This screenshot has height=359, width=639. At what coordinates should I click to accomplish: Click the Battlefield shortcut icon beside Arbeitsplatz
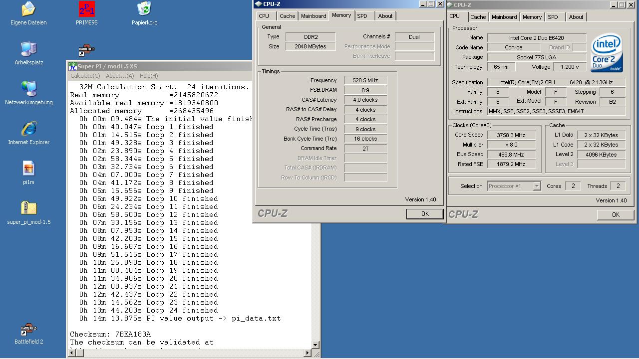coord(87,51)
